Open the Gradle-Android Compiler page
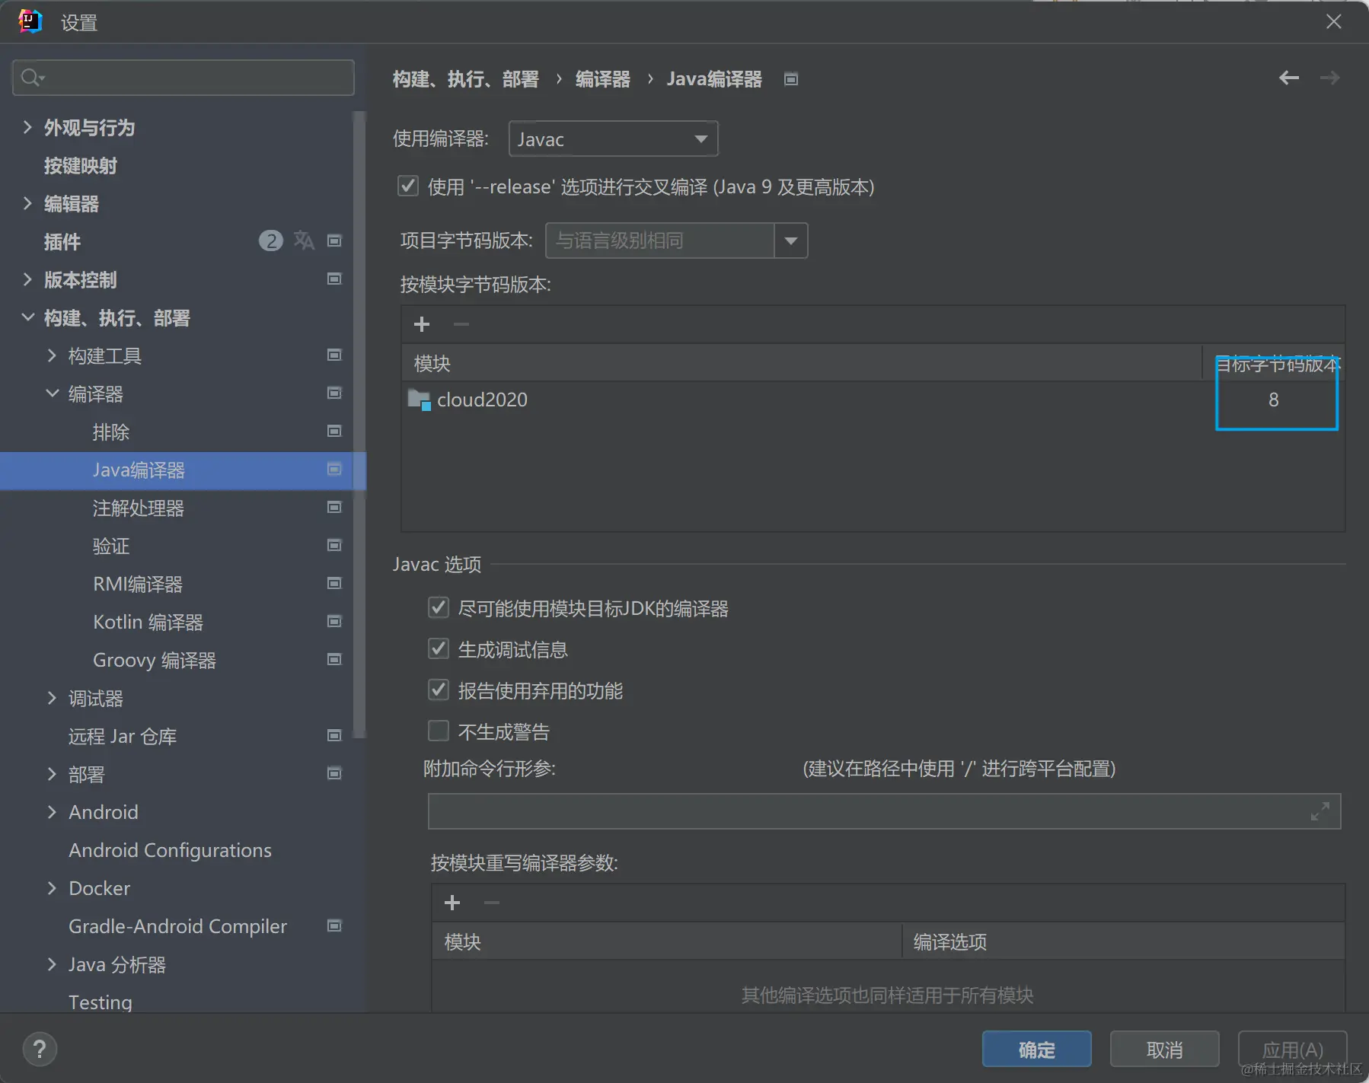The width and height of the screenshot is (1369, 1083). tap(177, 926)
